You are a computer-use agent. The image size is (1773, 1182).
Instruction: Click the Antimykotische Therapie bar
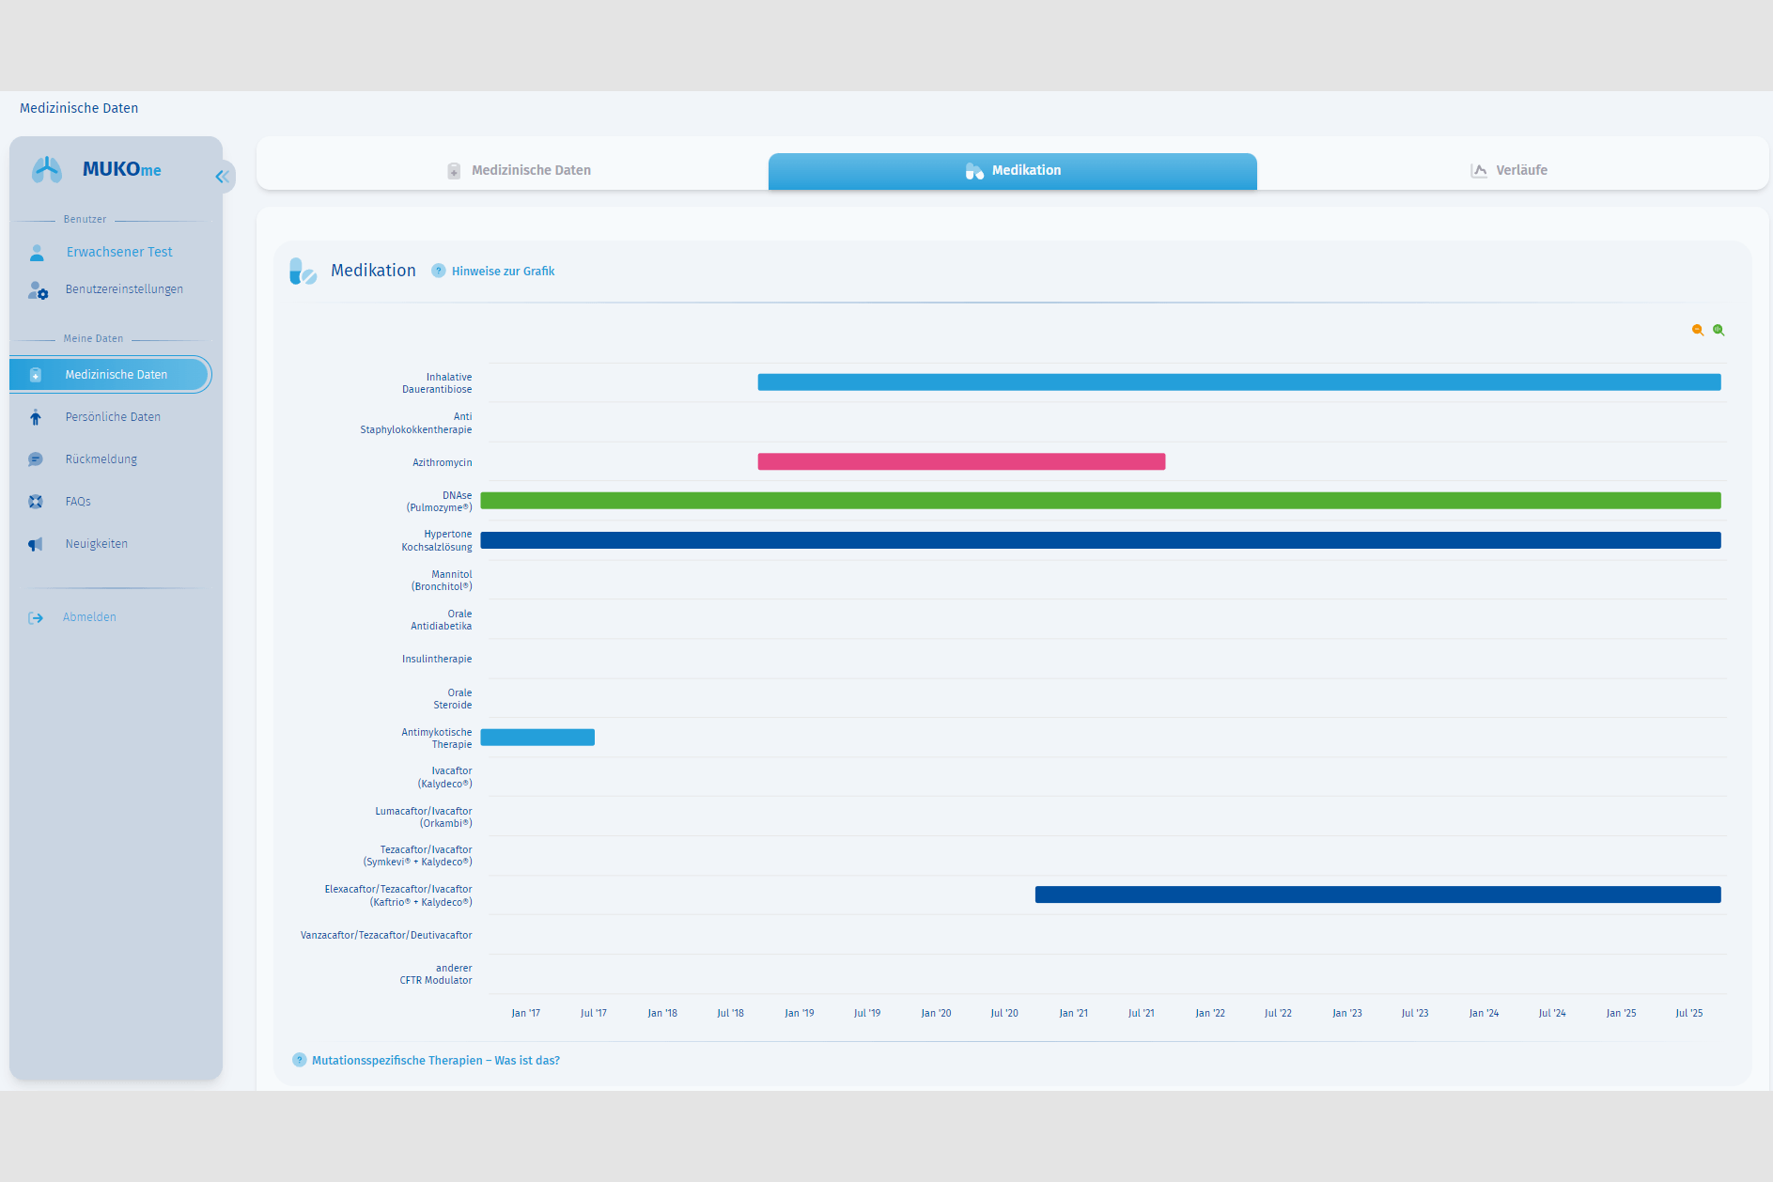pos(537,738)
